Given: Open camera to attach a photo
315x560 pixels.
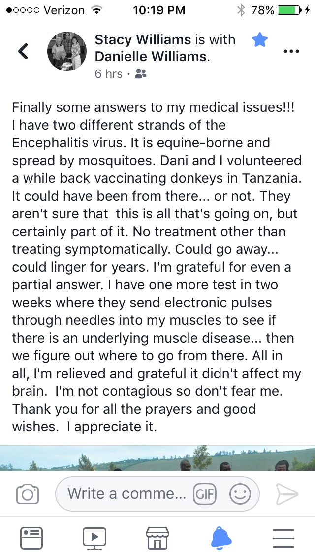Looking at the screenshot, I should [x=28, y=494].
